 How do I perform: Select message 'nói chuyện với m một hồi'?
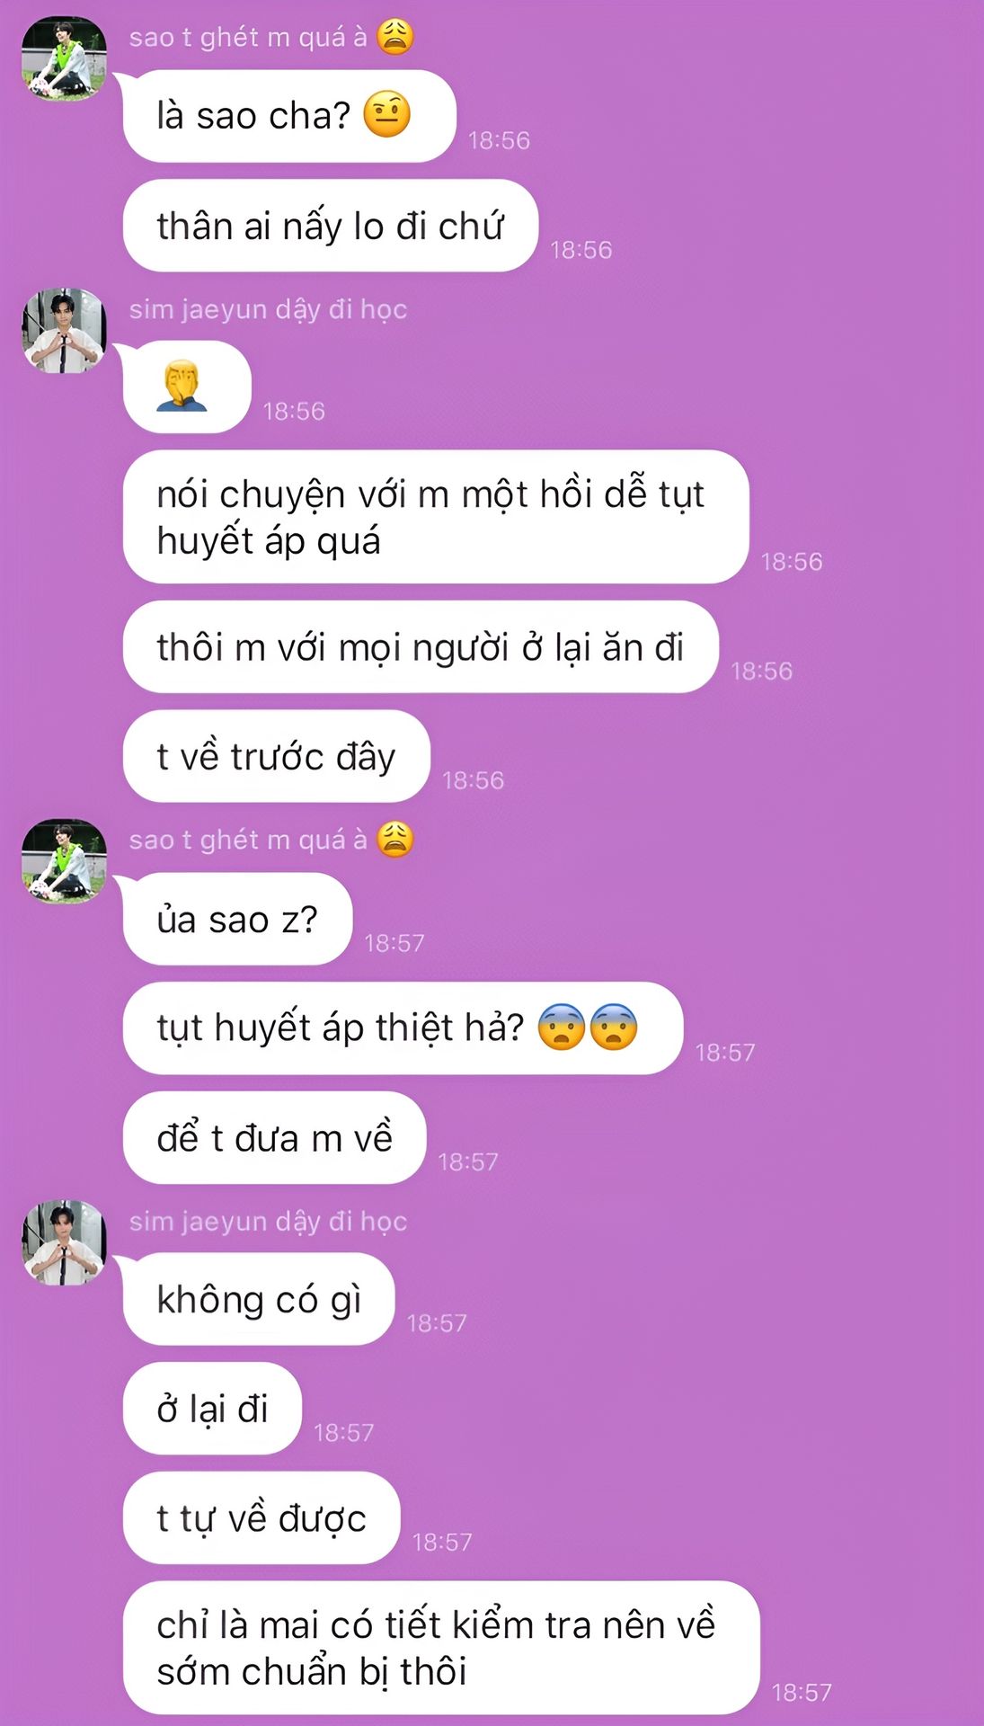(x=436, y=517)
